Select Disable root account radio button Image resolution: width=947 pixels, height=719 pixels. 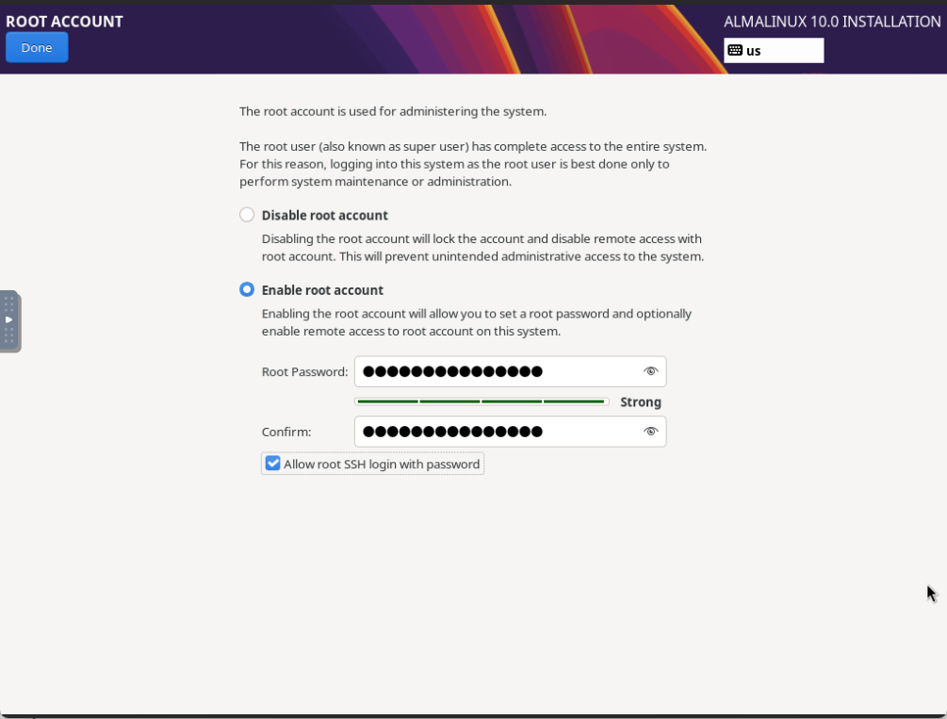247,215
